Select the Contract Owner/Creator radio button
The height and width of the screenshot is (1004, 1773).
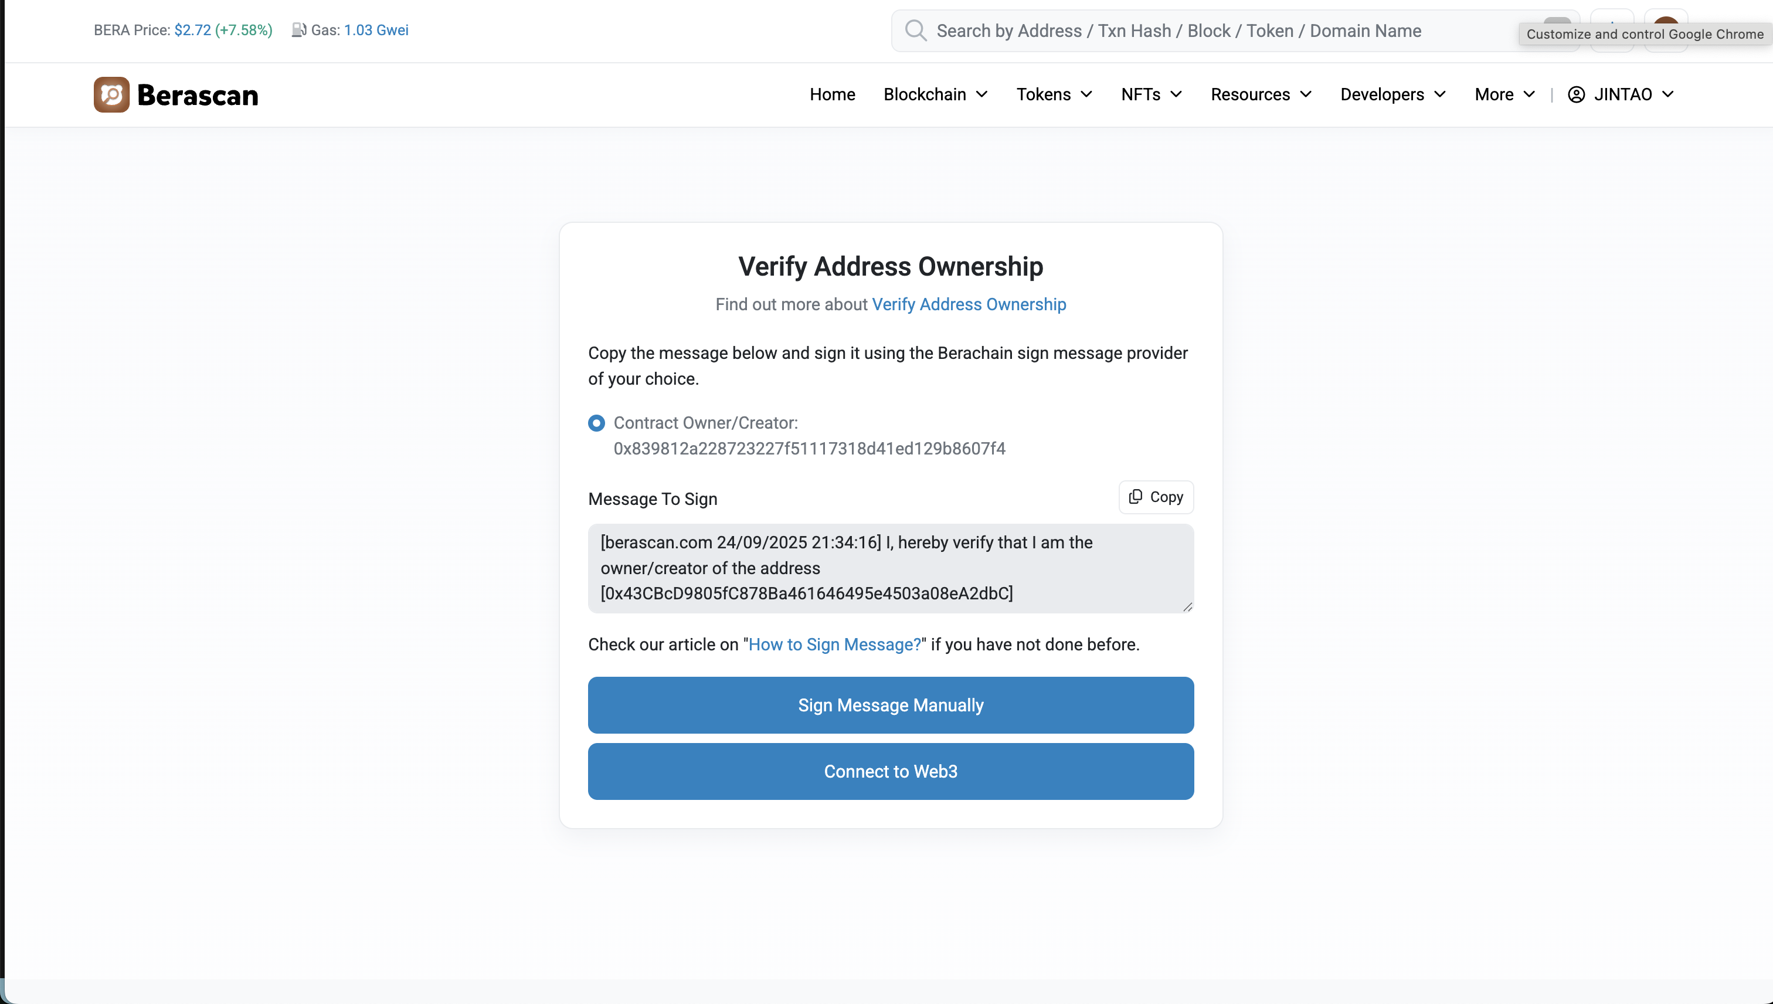(596, 423)
